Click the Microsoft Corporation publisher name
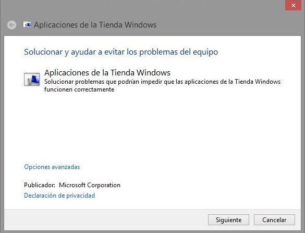The height and width of the screenshot is (233, 305). click(x=90, y=185)
